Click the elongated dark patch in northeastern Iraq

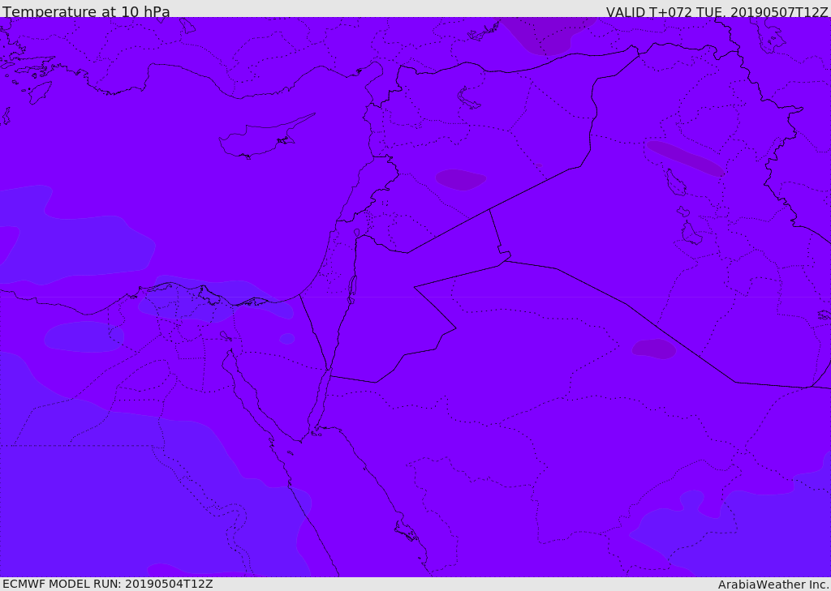coord(685,158)
